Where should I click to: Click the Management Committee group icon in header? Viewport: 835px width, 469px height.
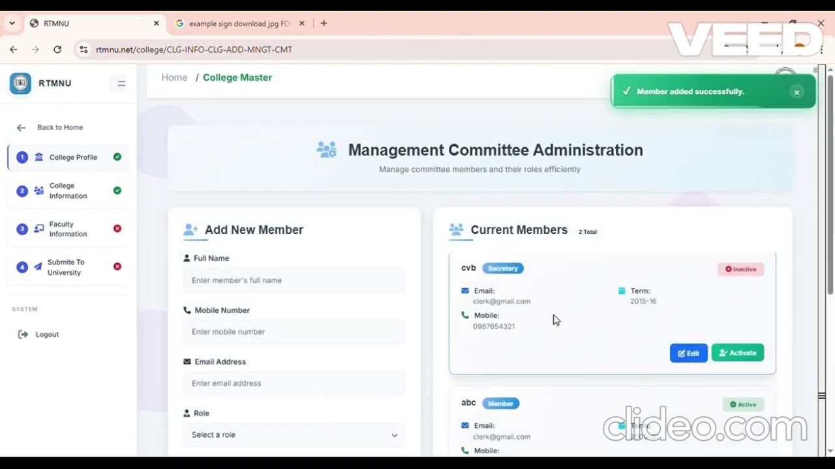pyautogui.click(x=327, y=150)
